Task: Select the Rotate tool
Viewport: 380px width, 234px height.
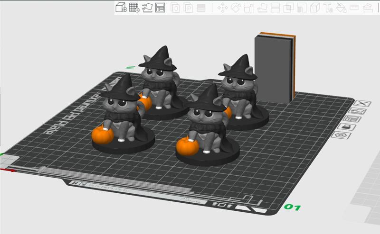Action: (235, 8)
